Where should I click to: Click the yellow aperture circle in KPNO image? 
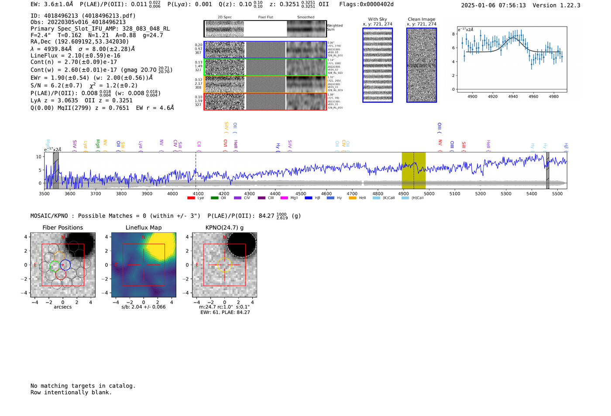click(x=224, y=265)
